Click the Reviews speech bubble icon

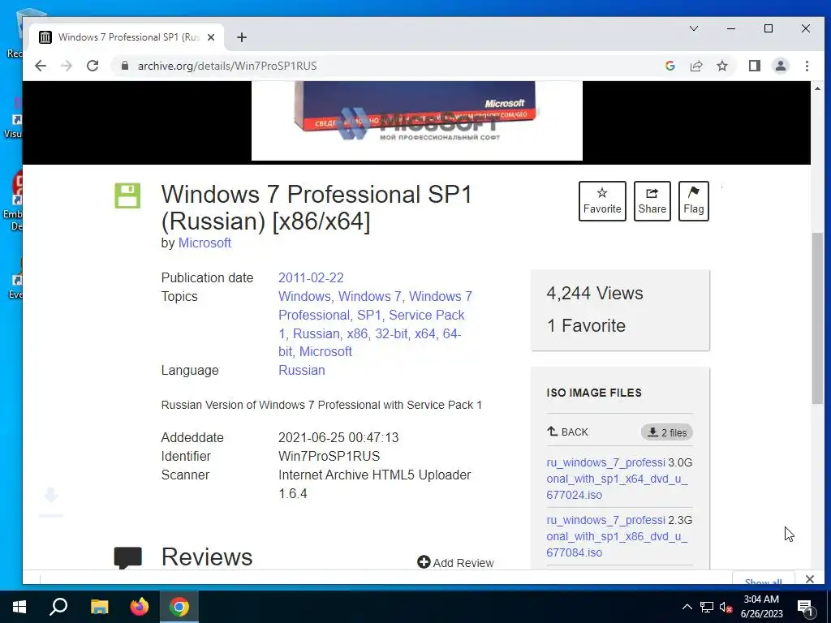pos(127,558)
